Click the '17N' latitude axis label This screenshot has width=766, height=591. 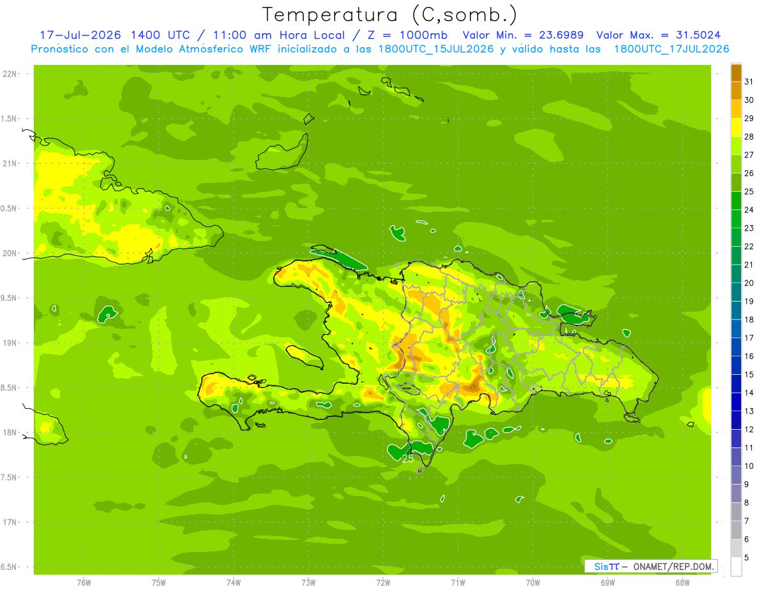10,522
